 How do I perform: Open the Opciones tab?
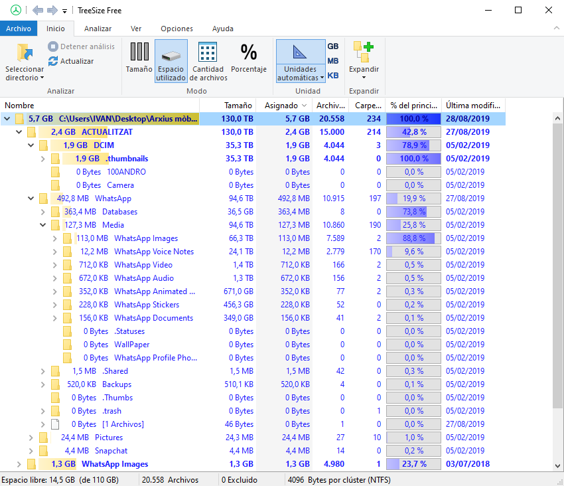[176, 29]
